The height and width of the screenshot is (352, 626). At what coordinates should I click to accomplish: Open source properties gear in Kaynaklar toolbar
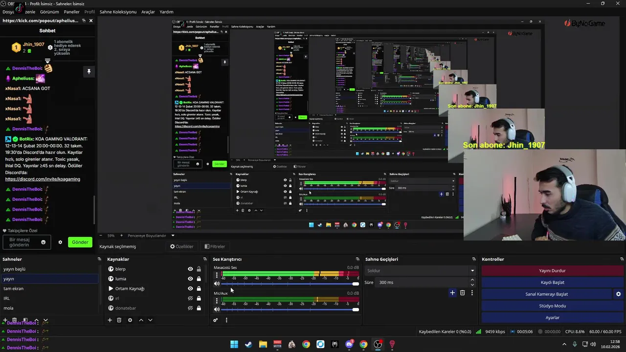[x=130, y=320]
